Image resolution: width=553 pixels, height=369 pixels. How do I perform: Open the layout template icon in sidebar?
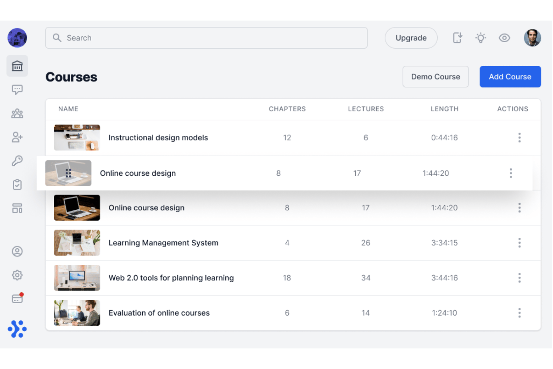(17, 208)
